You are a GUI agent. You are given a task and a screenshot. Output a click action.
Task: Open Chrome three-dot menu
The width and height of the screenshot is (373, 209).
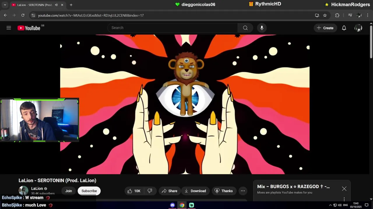coord(368,15)
